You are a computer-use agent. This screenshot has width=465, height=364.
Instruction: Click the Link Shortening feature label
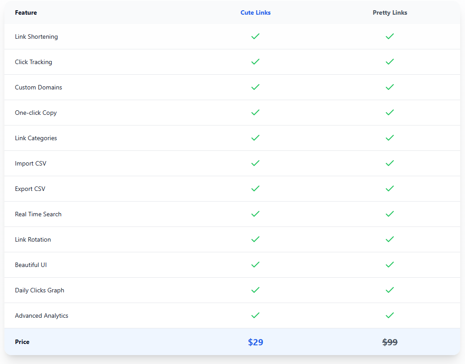pyautogui.click(x=36, y=37)
